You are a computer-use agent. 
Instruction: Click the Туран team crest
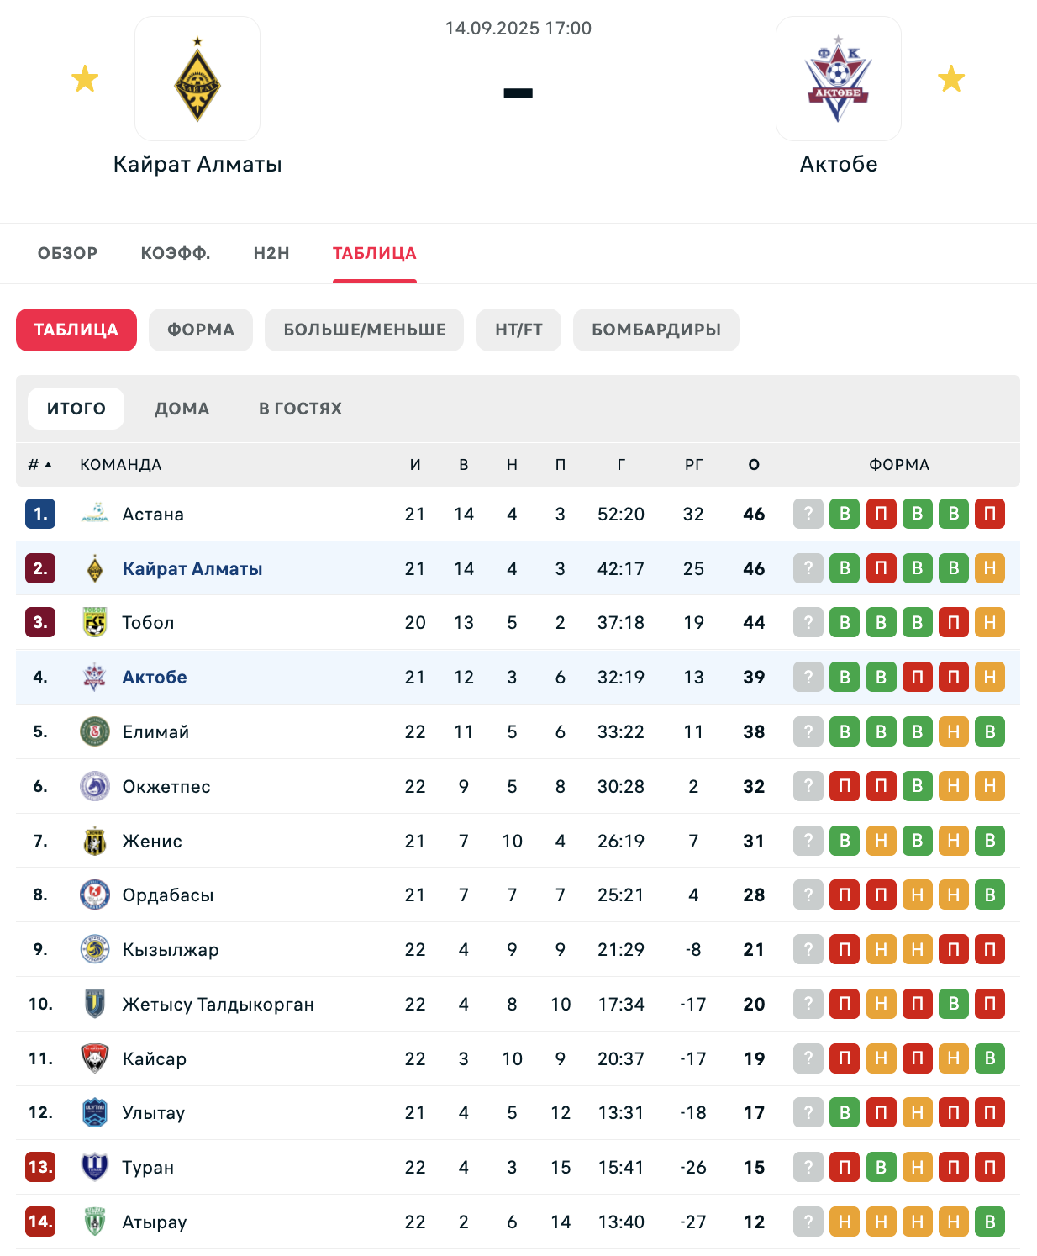(x=95, y=1167)
